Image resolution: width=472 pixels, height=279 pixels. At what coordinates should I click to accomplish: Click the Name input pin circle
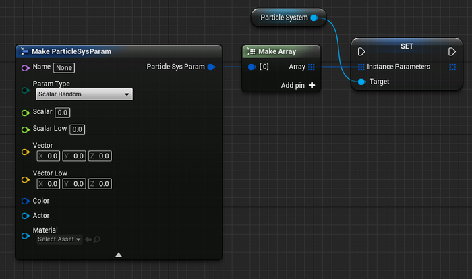pyautogui.click(x=26, y=67)
